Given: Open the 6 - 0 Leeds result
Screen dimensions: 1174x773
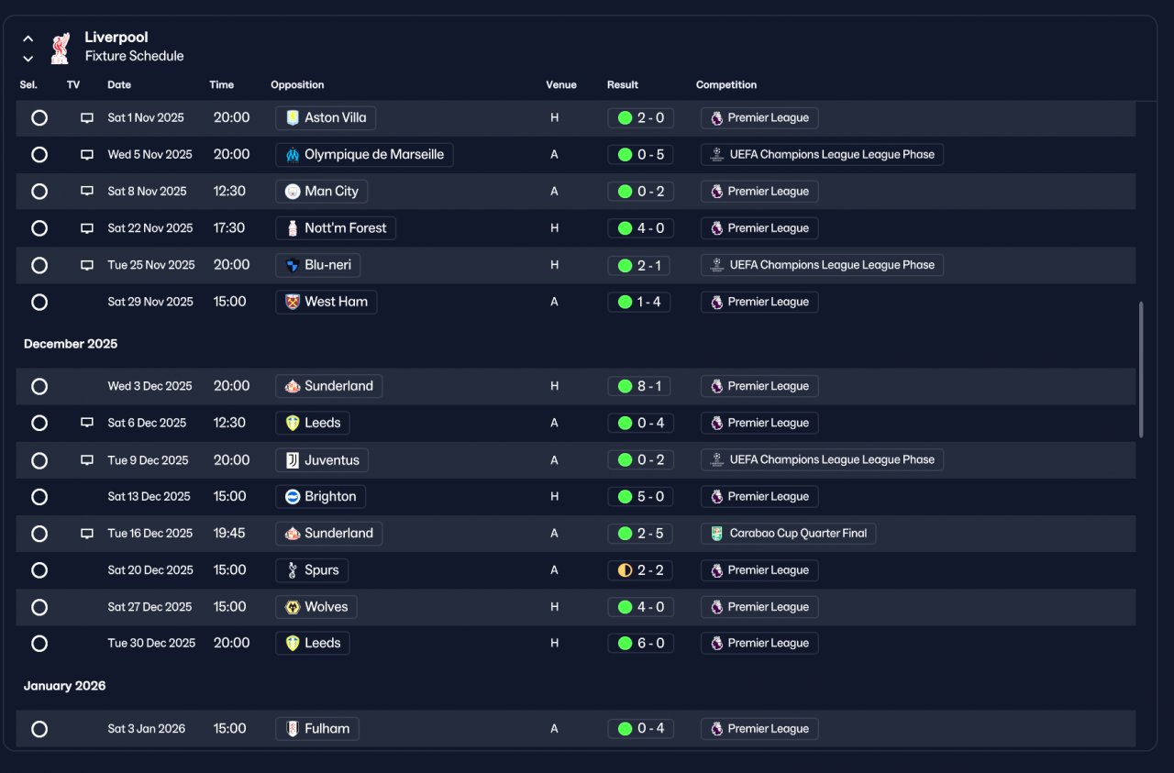Looking at the screenshot, I should (640, 643).
